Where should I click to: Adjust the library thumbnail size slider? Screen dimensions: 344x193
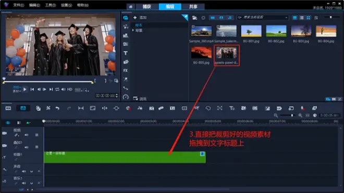click(331, 17)
